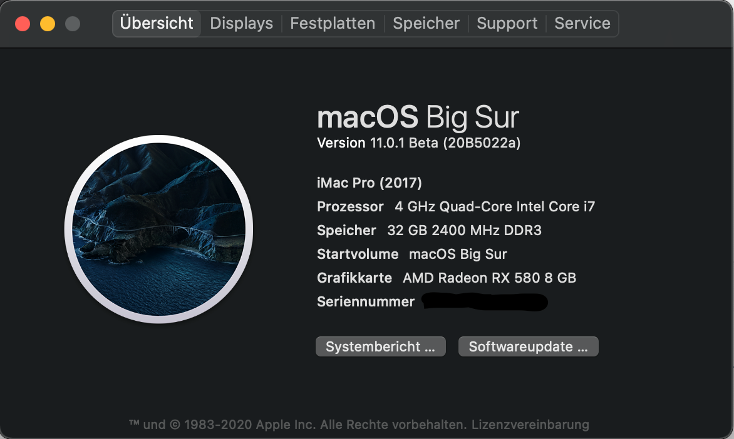
Task: Close the window with the red button
Action: coord(23,24)
